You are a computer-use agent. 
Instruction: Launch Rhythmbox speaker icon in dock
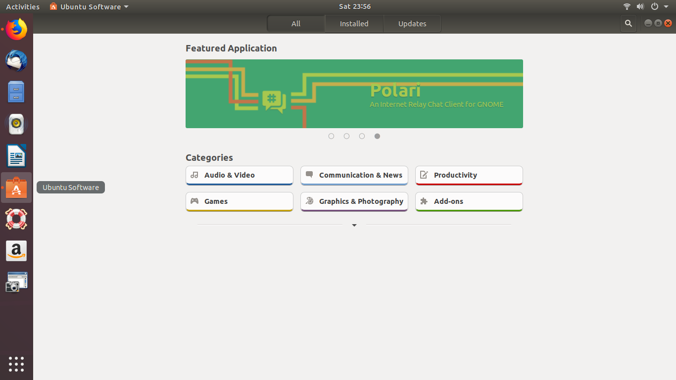pos(16,124)
